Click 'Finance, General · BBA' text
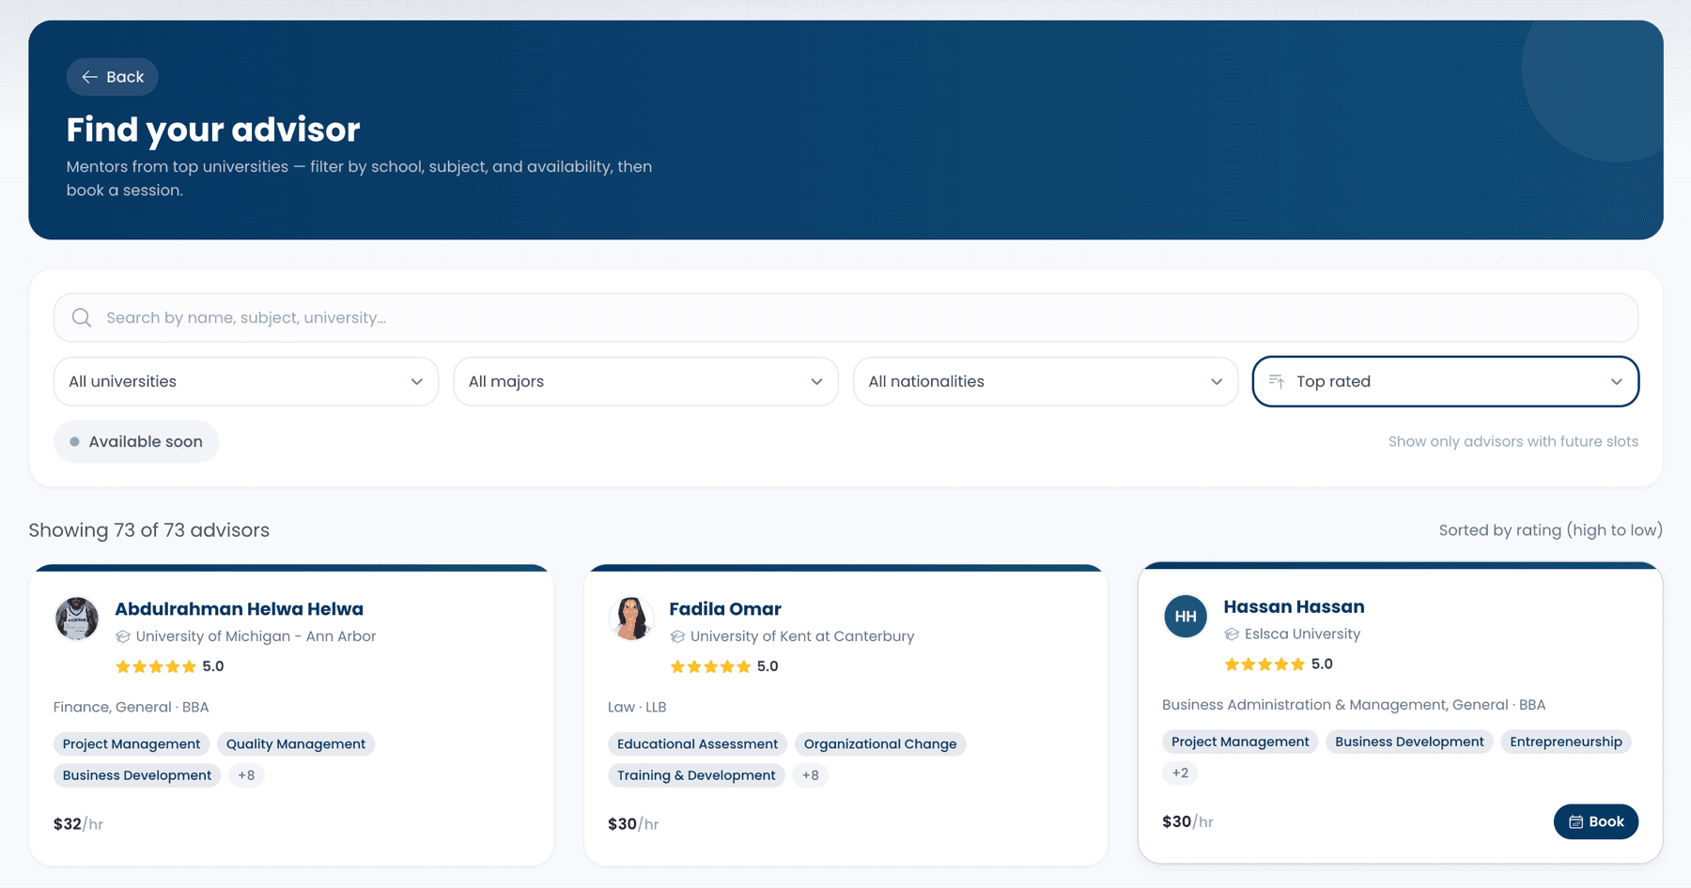This screenshot has height=888, width=1691. [x=131, y=707]
